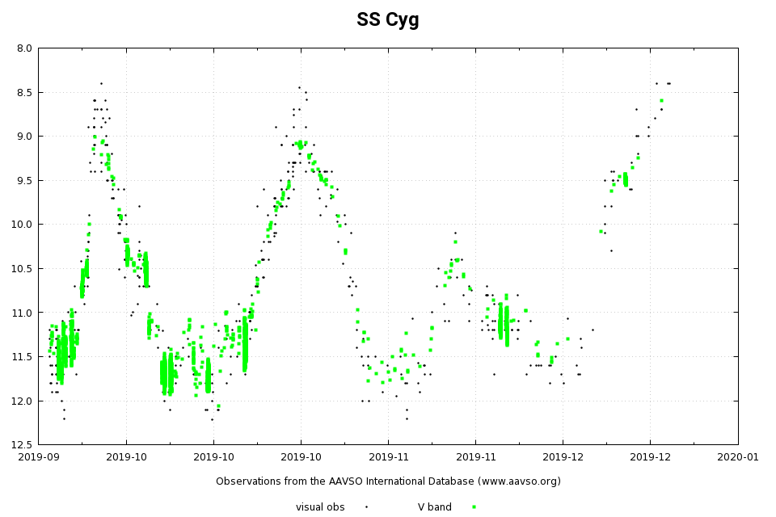
Task: Click the 9.0 magnitude axis label
Action: click(24, 137)
